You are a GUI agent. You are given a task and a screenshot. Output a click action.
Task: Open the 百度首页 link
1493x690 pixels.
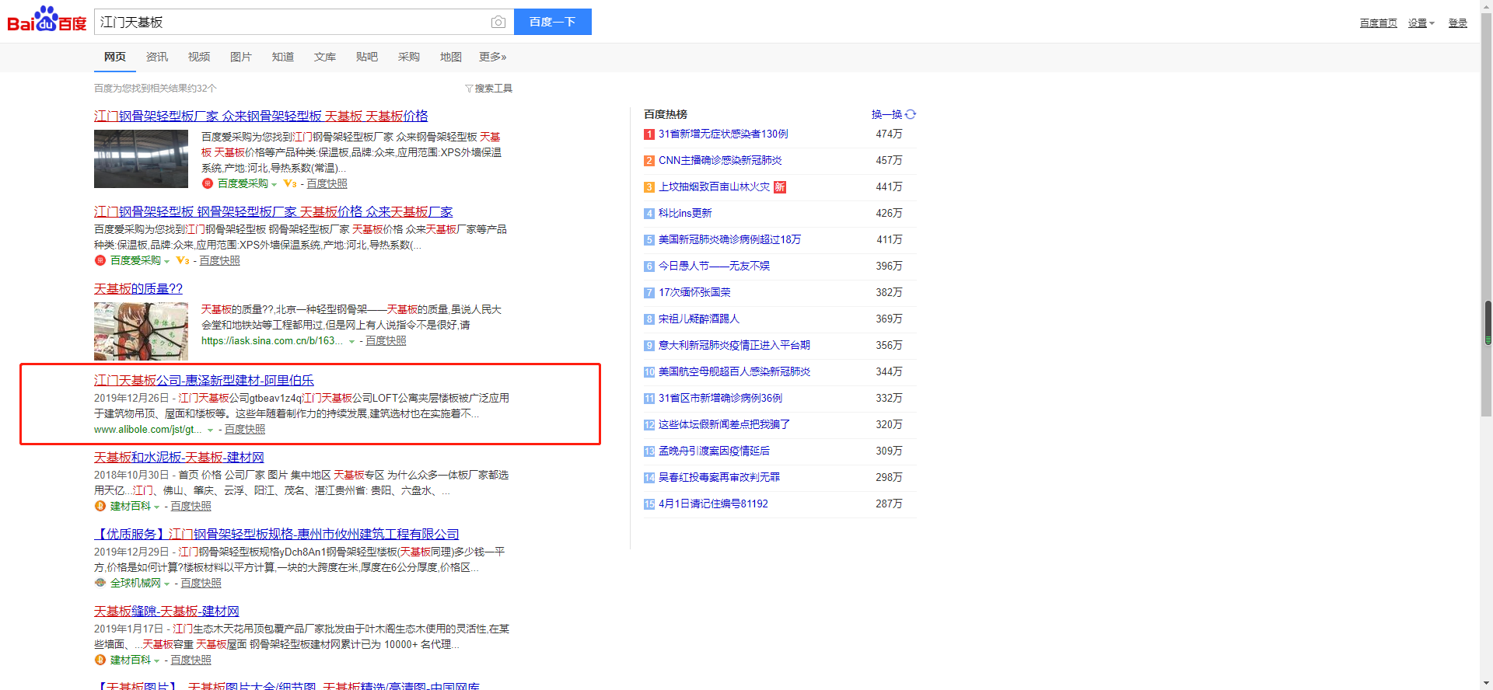click(x=1379, y=23)
